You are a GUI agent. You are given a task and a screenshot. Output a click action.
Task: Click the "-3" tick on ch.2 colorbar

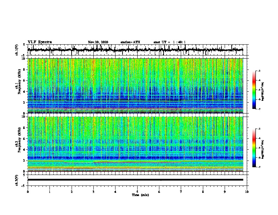point(259,129)
